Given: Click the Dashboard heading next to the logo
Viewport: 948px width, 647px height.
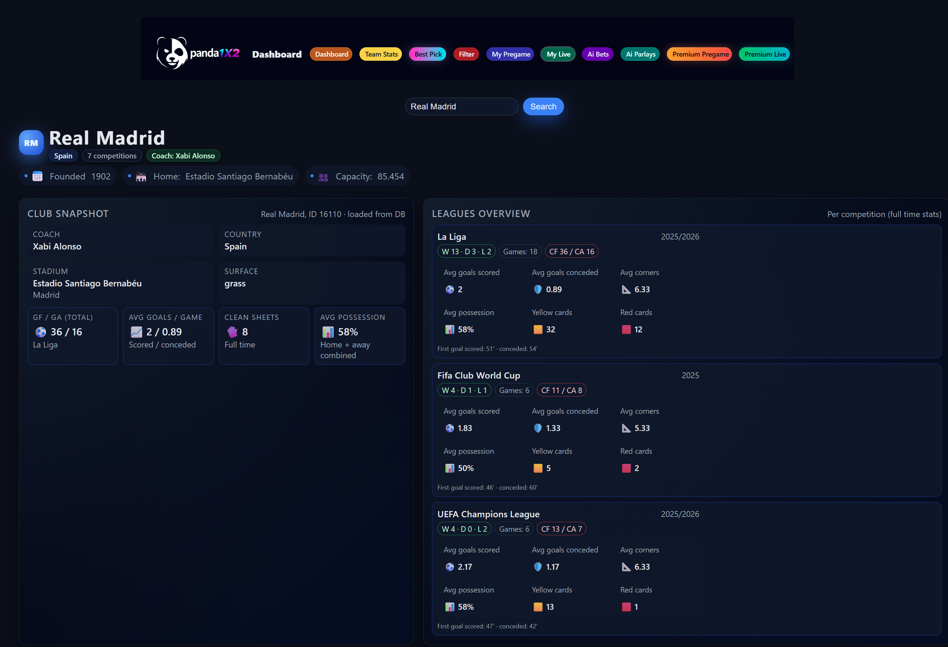Looking at the screenshot, I should [x=277, y=54].
